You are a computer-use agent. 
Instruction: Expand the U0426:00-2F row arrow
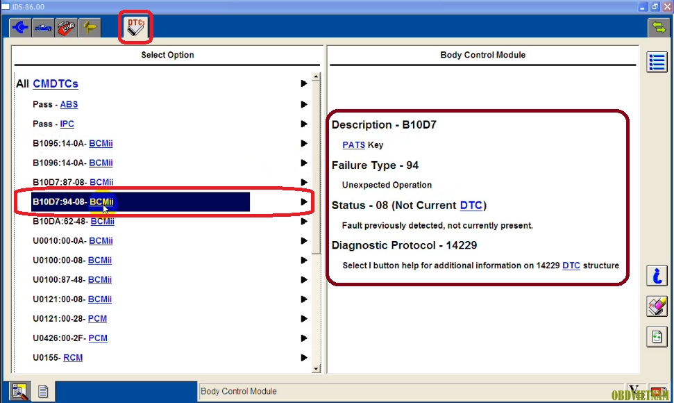click(304, 338)
